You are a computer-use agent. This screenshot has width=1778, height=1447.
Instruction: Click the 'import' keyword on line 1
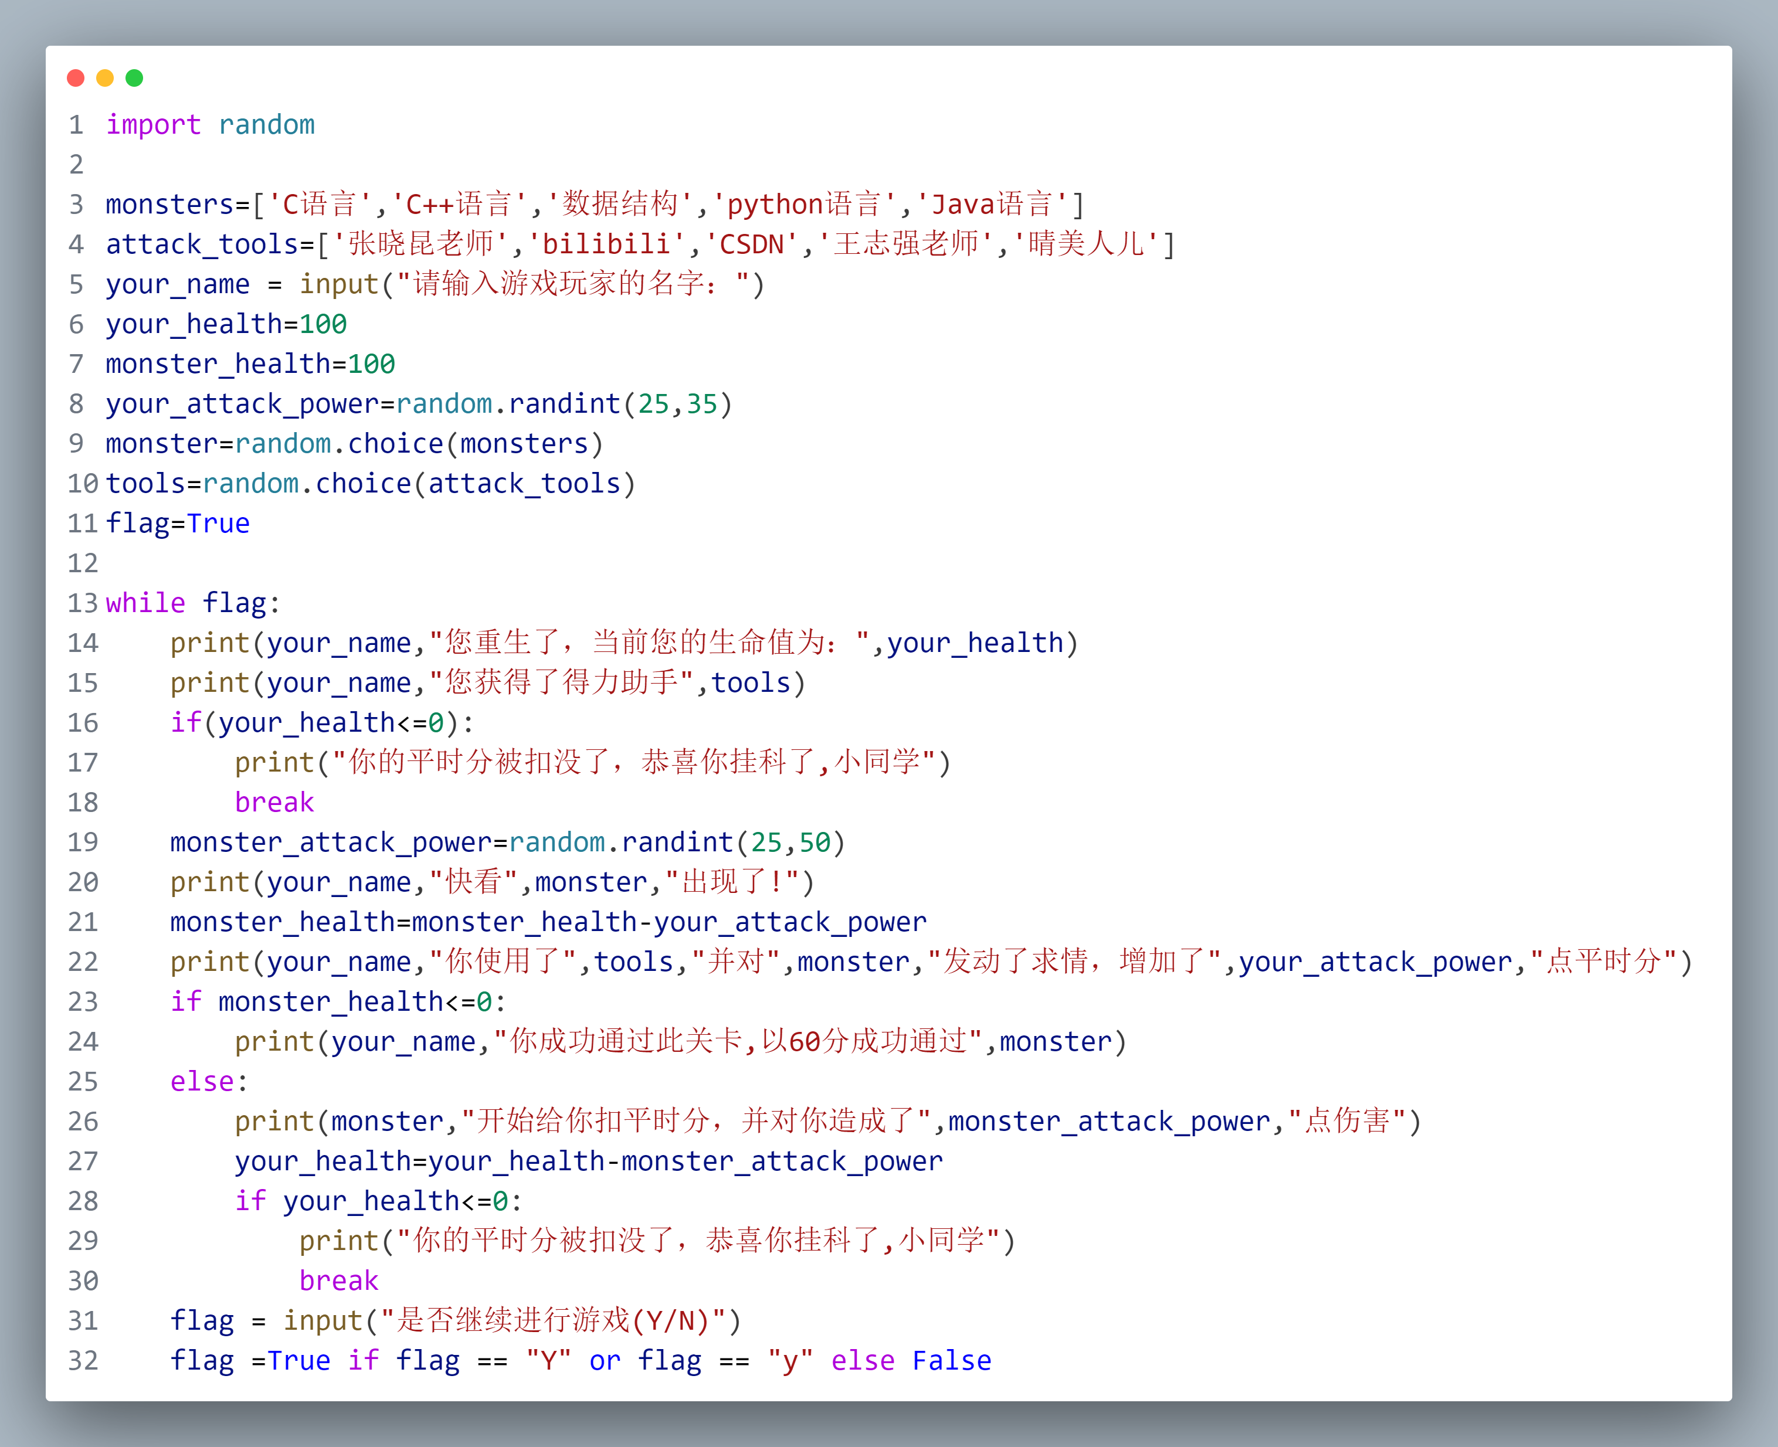coord(154,125)
